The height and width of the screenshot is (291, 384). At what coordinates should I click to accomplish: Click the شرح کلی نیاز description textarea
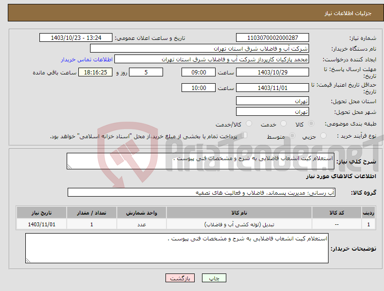[201, 161]
